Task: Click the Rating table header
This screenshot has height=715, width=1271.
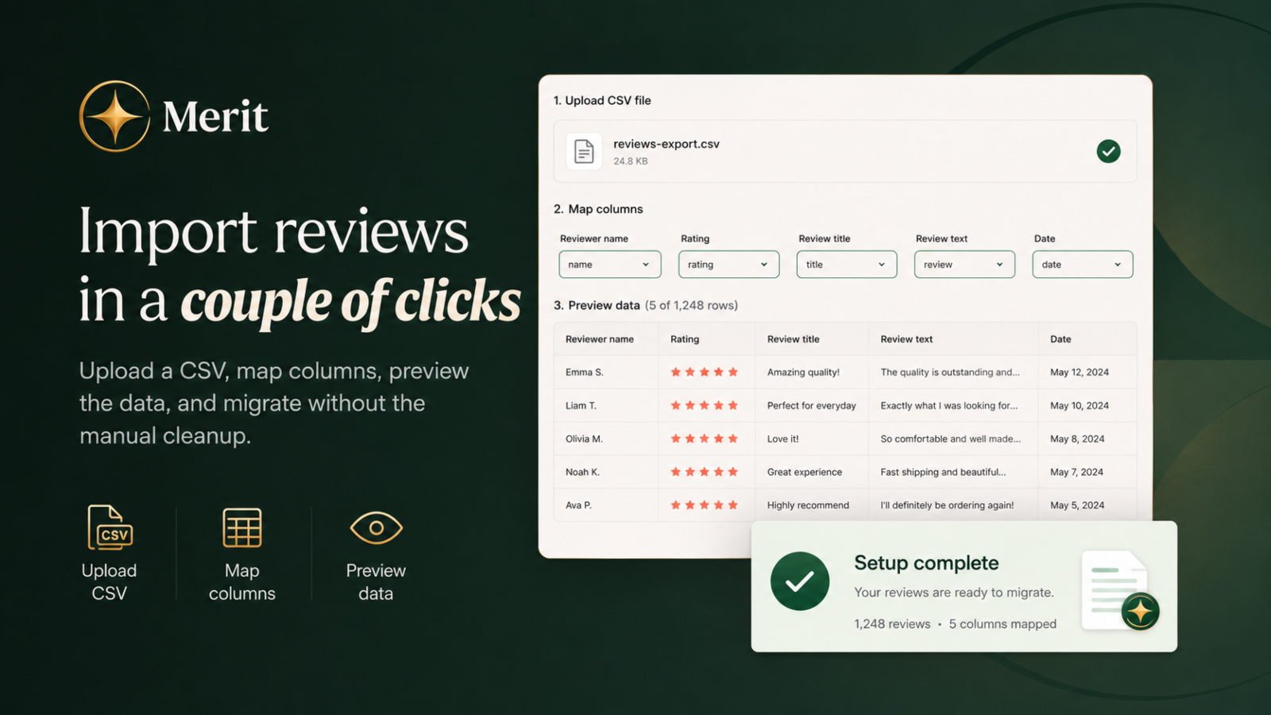Action: tap(685, 339)
